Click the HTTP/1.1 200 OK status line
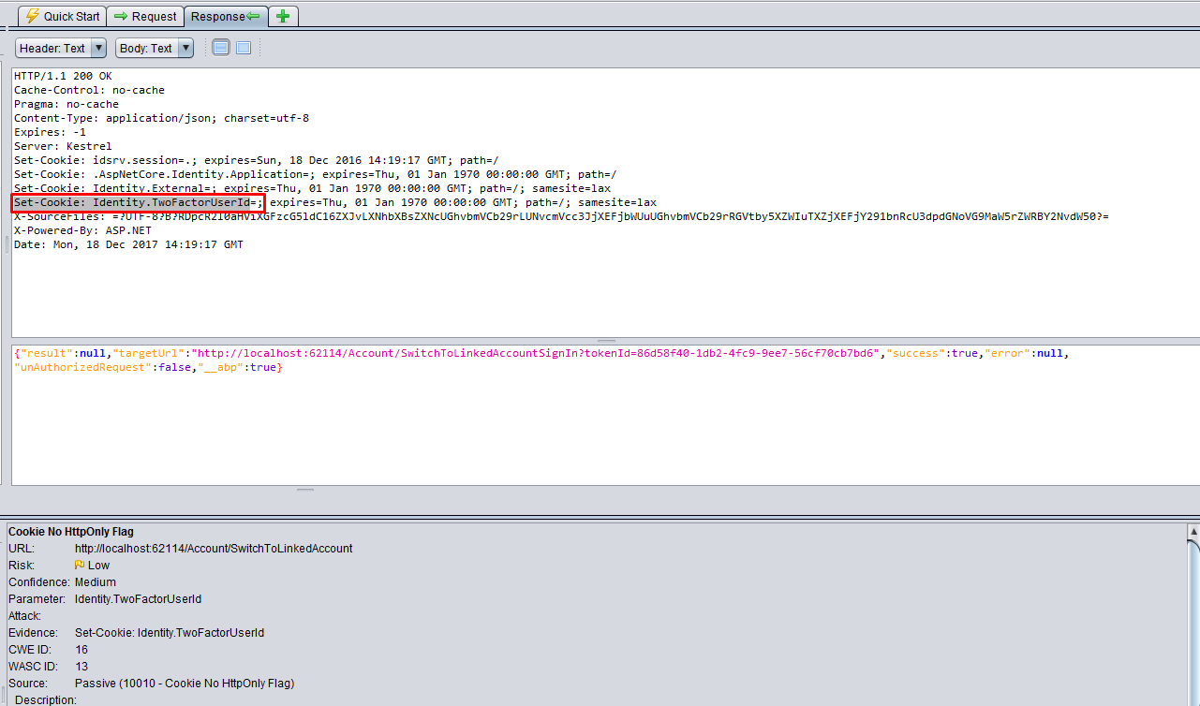 click(x=63, y=76)
